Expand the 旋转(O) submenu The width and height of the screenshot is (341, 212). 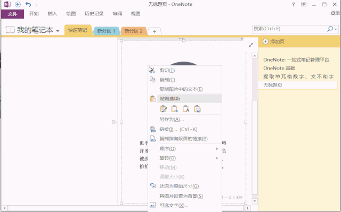[184, 158]
